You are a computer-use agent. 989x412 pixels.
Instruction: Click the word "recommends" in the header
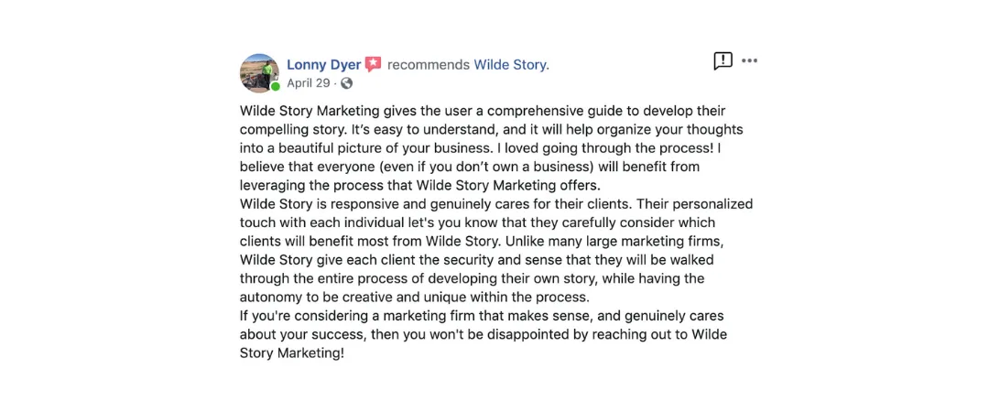[429, 64]
